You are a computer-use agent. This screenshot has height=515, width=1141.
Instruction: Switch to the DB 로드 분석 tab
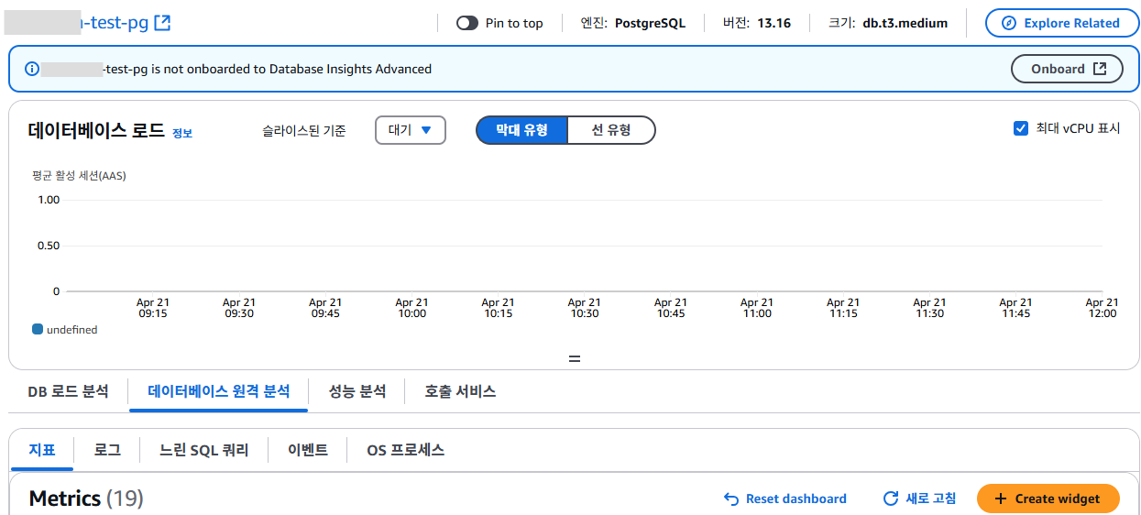tap(68, 391)
